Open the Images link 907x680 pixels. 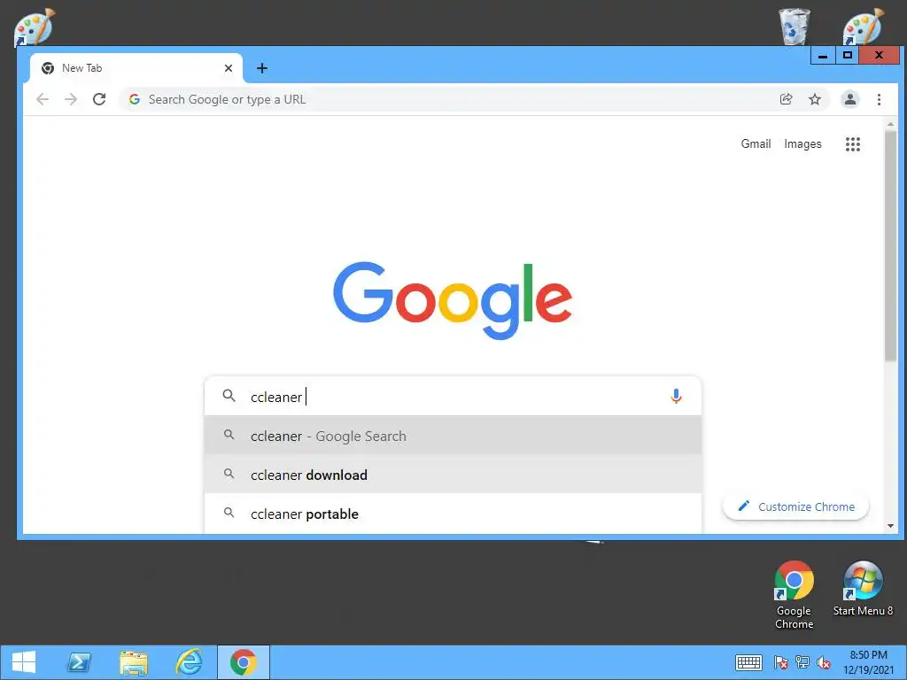tap(802, 144)
